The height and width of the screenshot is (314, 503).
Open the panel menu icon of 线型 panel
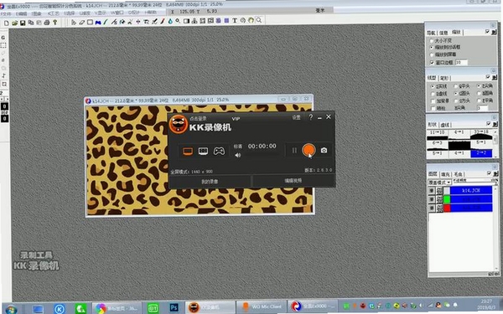[x=494, y=77]
